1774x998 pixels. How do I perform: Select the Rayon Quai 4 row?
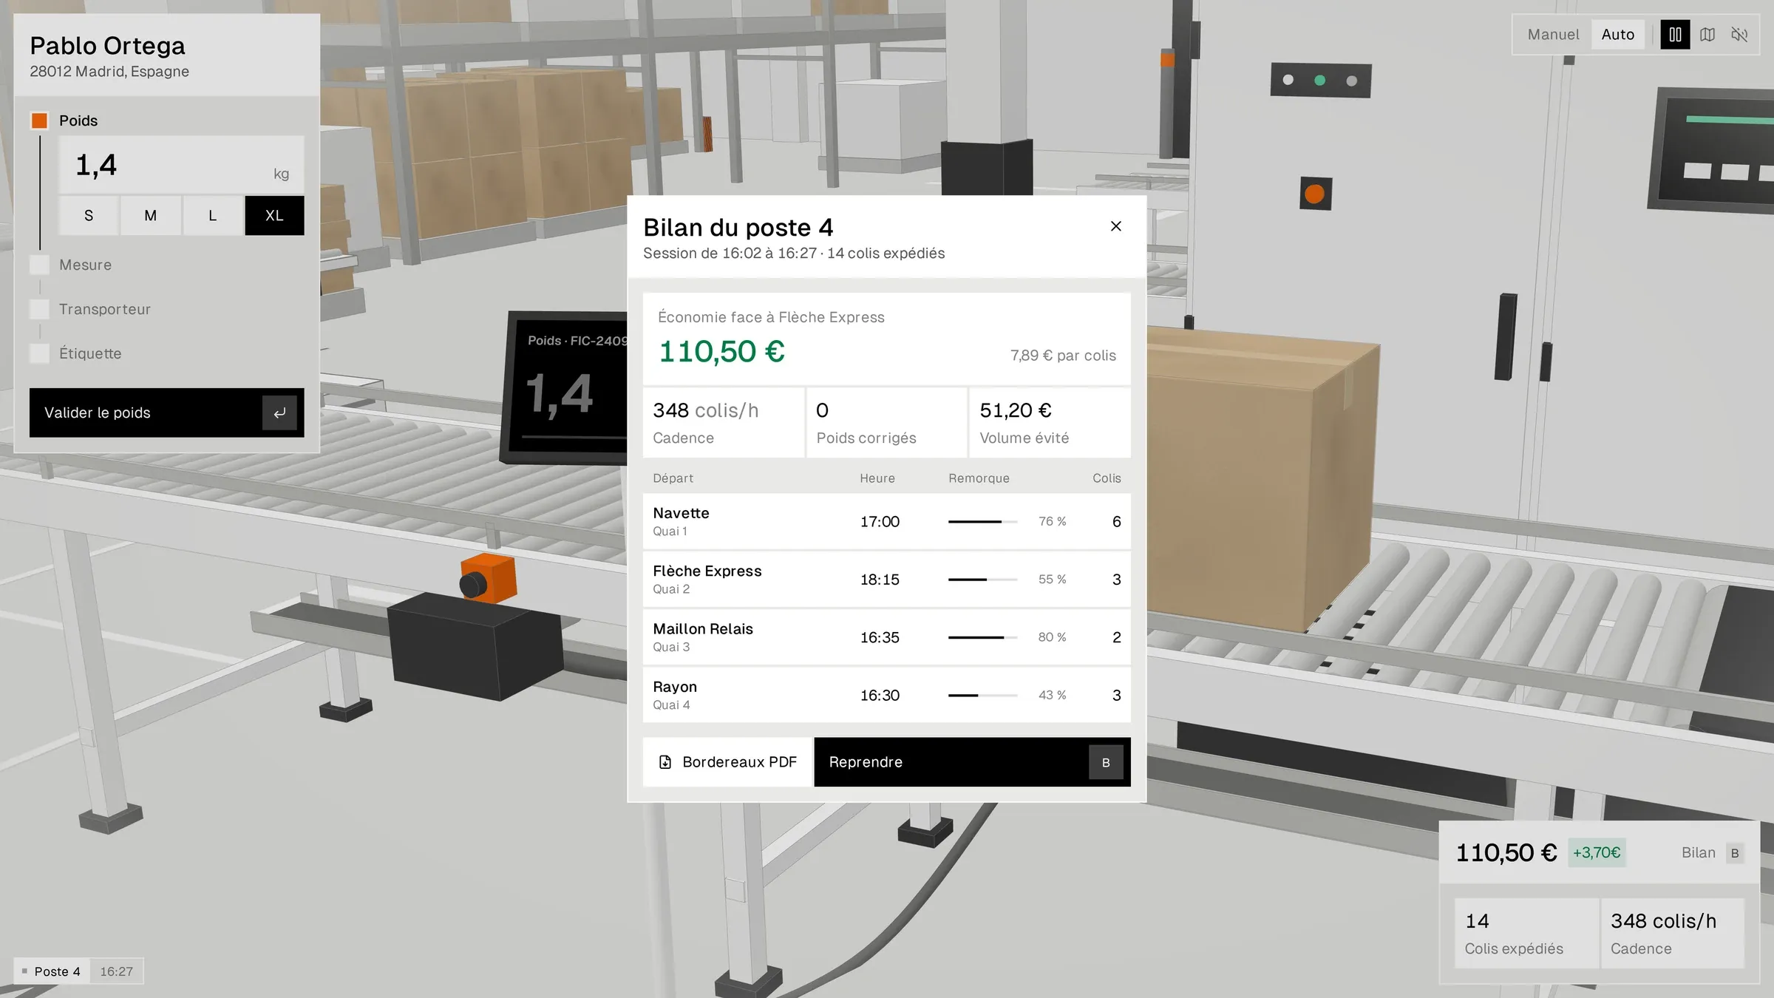(886, 695)
